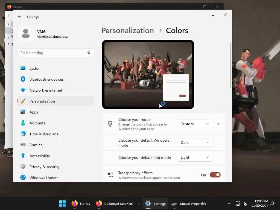The height and width of the screenshot is (210, 280).
Task: Collapse the Choose your mode section chevron
Action: coord(218,124)
